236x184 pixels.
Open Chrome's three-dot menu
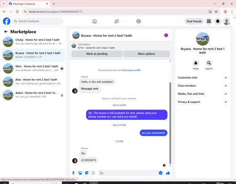point(232,12)
